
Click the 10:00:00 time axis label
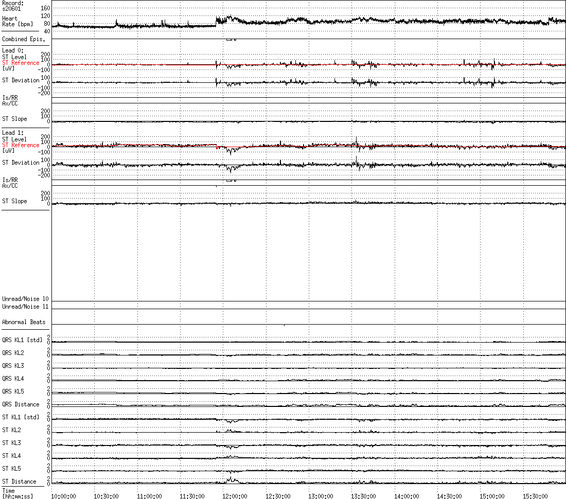pos(63,496)
